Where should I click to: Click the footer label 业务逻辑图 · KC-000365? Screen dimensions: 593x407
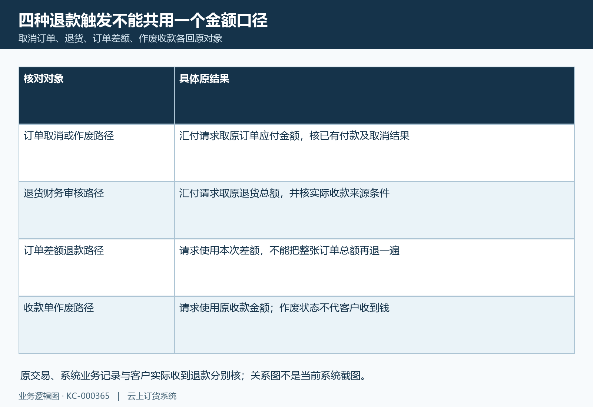(x=64, y=396)
